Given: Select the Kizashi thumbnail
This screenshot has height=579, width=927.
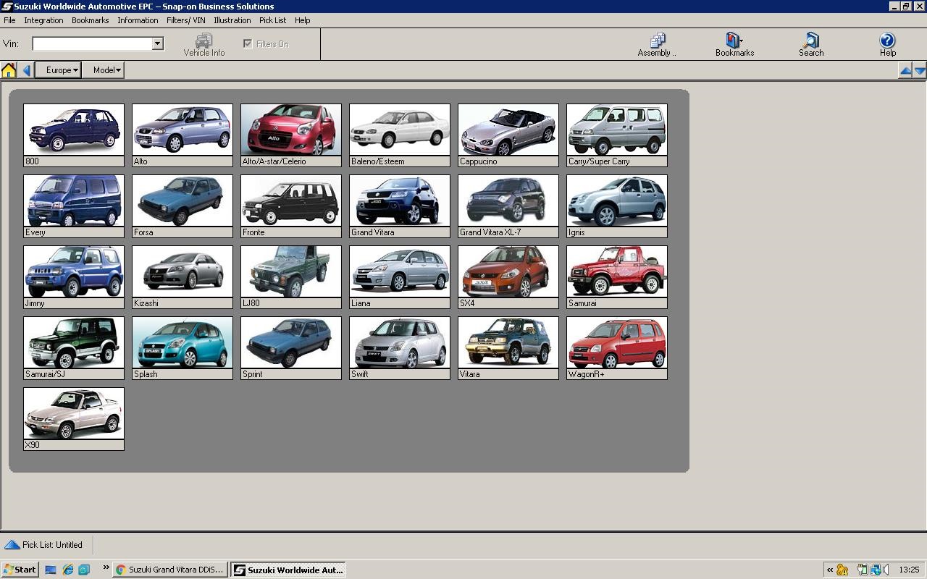Looking at the screenshot, I should pyautogui.click(x=183, y=277).
